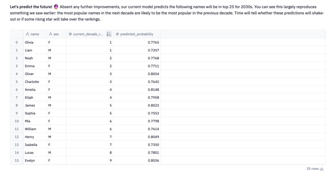Select the James name cell
The height and width of the screenshot is (176, 330).
point(35,105)
